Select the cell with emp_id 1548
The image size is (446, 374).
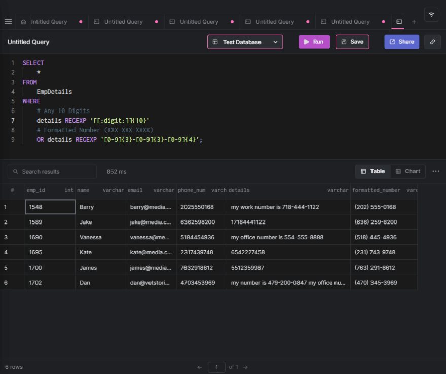tap(50, 207)
